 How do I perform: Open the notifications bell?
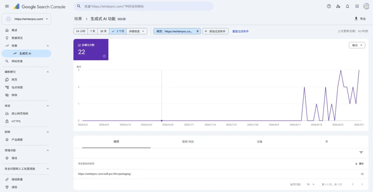(x=348, y=7)
